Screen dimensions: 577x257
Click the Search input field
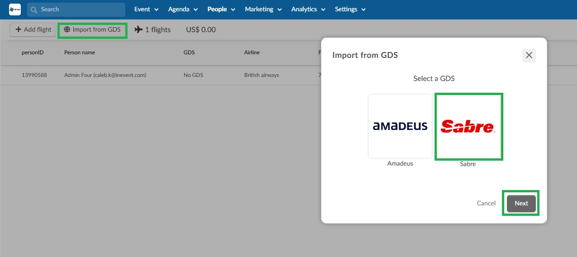(x=76, y=10)
